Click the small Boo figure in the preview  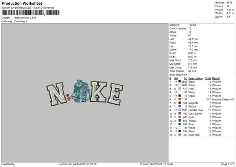point(68,98)
